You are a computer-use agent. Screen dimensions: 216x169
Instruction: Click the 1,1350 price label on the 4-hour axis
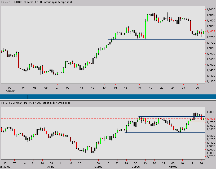click(x=211, y=81)
